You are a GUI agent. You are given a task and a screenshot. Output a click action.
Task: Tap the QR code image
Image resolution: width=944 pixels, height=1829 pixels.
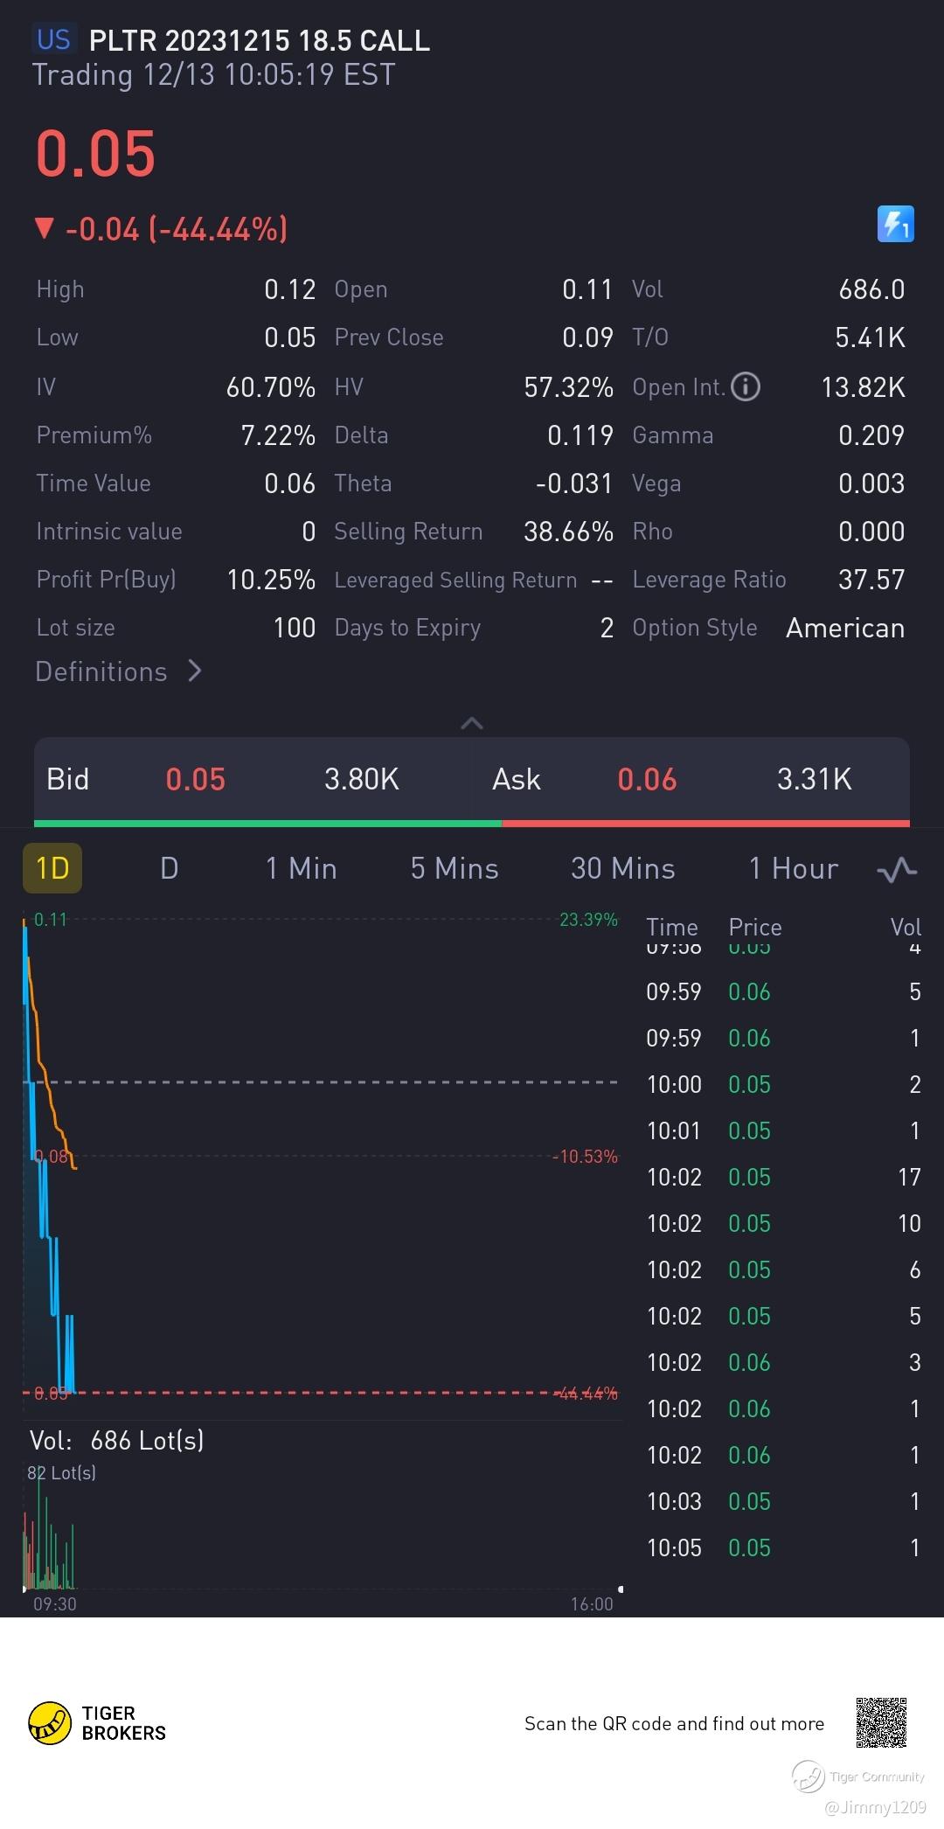pos(881,1722)
